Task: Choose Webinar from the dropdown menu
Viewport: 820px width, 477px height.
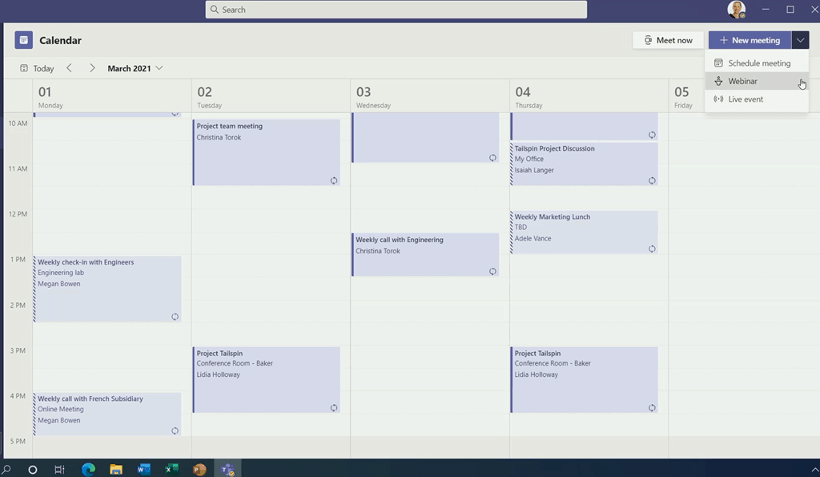Action: pyautogui.click(x=742, y=81)
